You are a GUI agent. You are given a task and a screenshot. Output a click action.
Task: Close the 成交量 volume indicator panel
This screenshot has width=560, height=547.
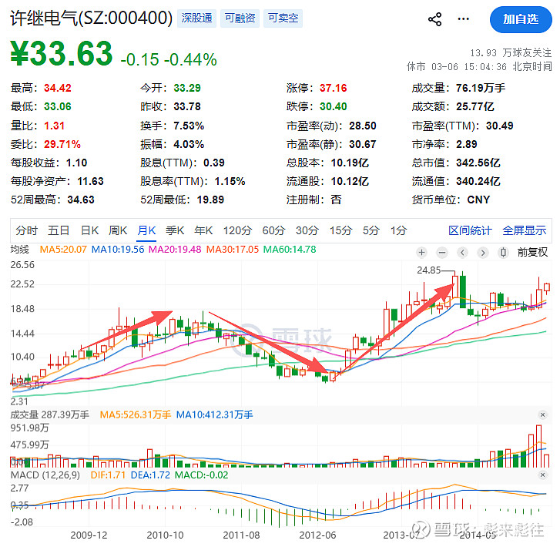(542, 414)
